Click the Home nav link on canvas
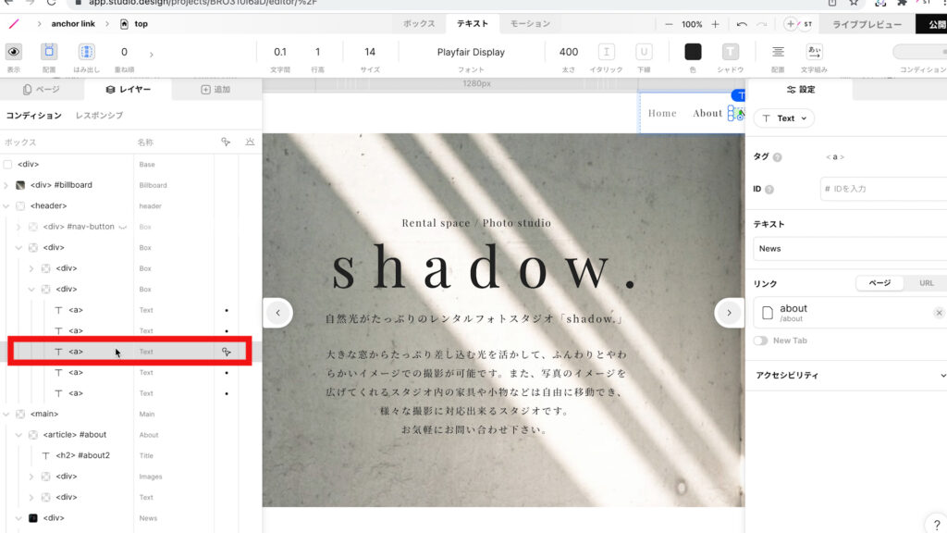The image size is (947, 533). 662,113
